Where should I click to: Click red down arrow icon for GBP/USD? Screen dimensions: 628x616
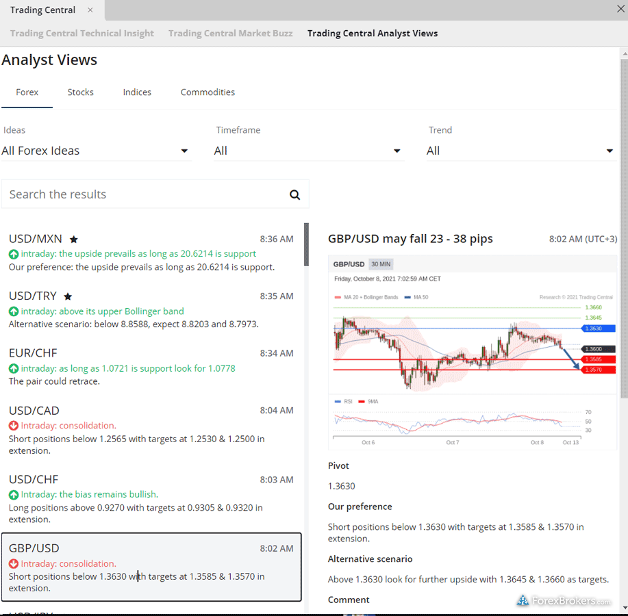(14, 563)
